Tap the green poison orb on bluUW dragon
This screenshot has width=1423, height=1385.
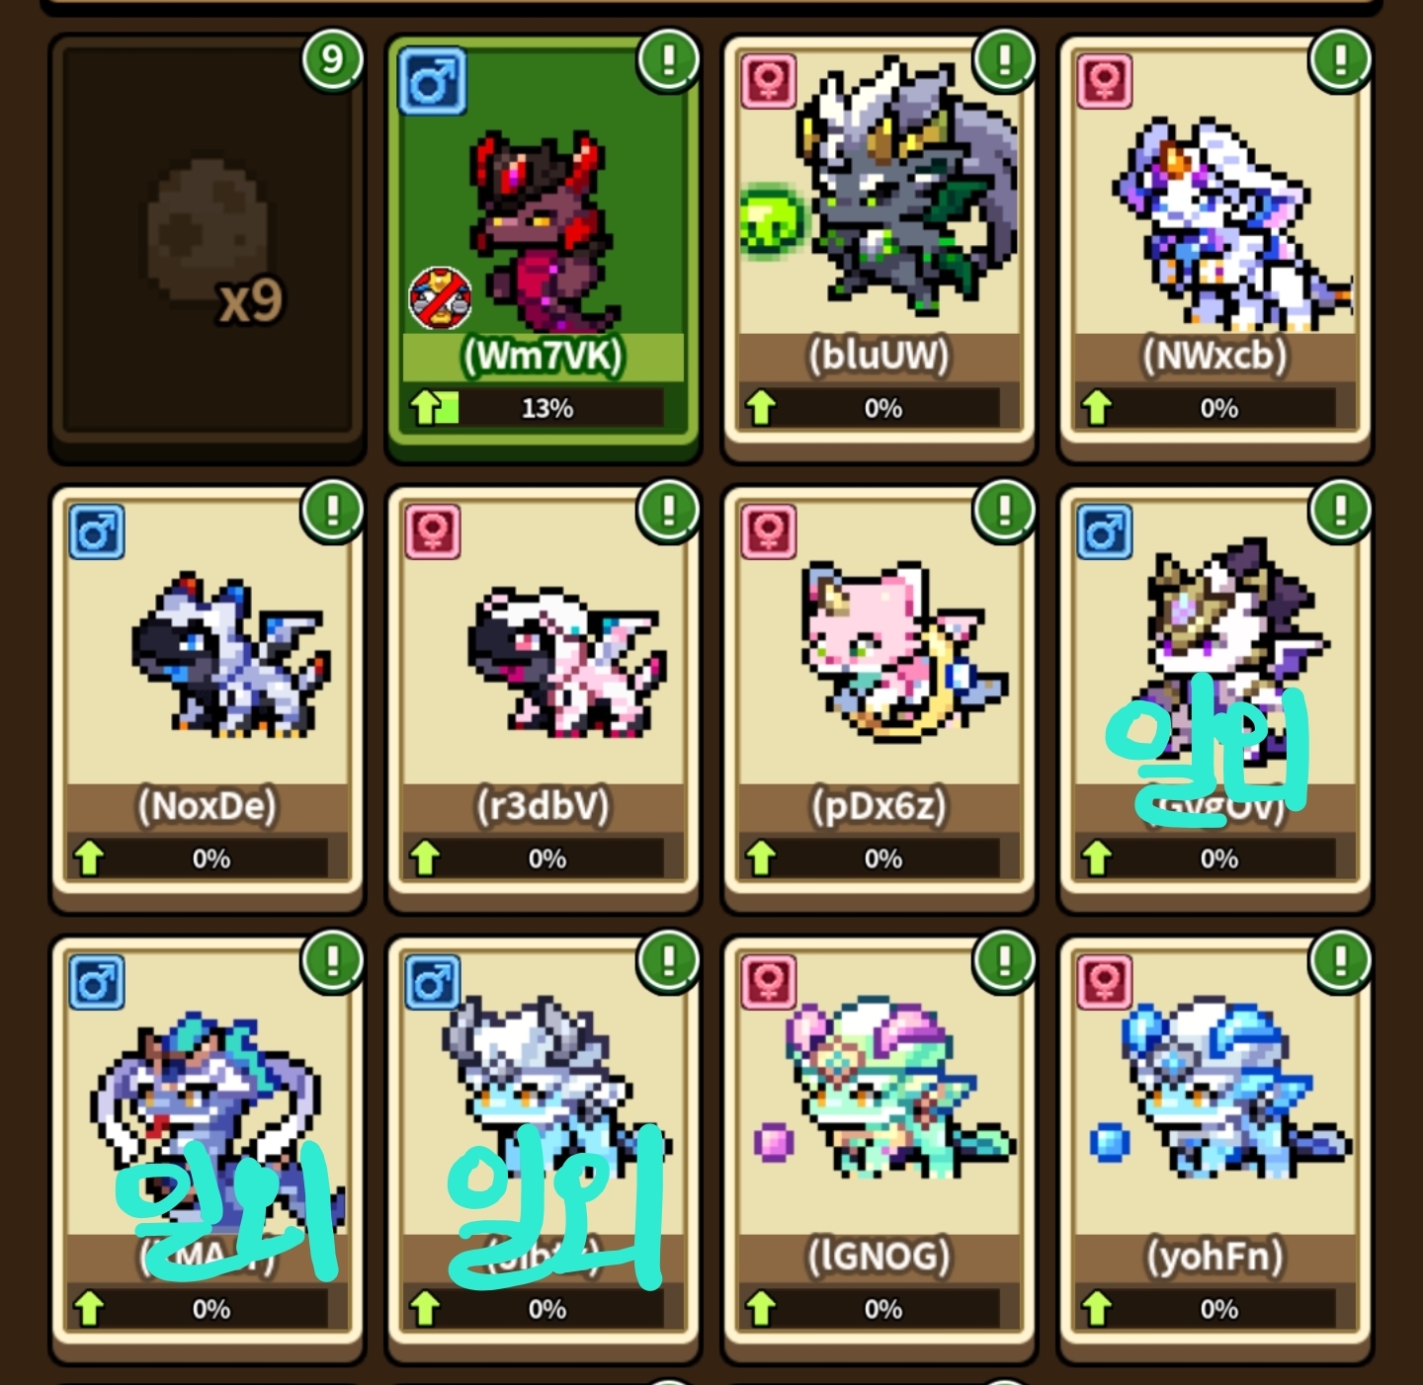click(771, 220)
